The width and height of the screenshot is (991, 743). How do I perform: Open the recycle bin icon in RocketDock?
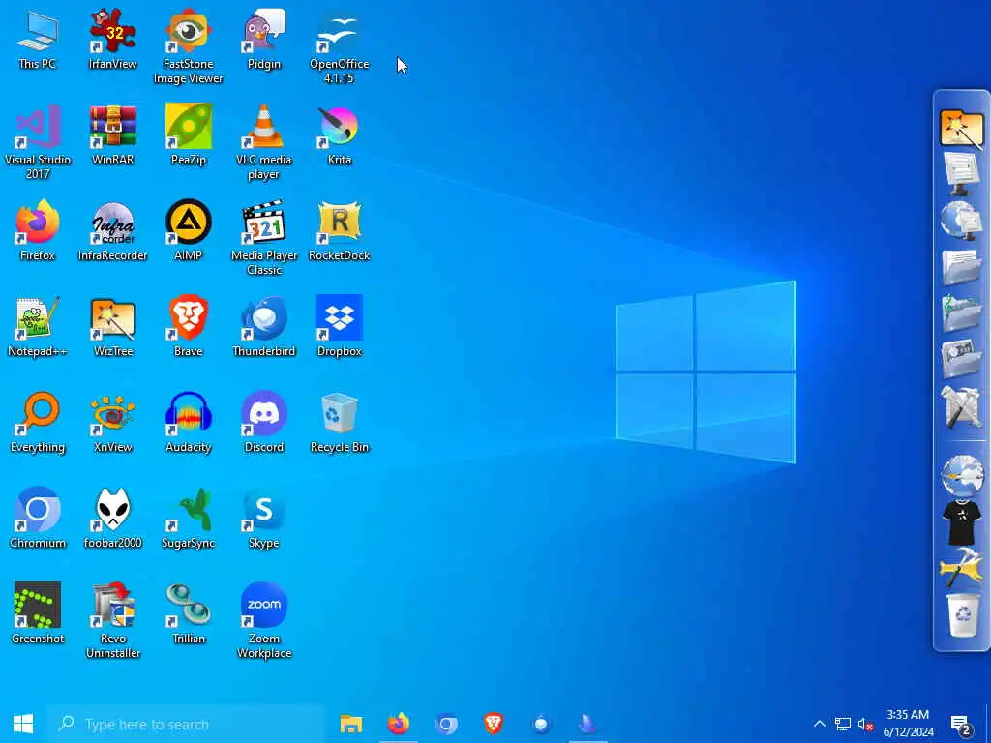coord(961,614)
